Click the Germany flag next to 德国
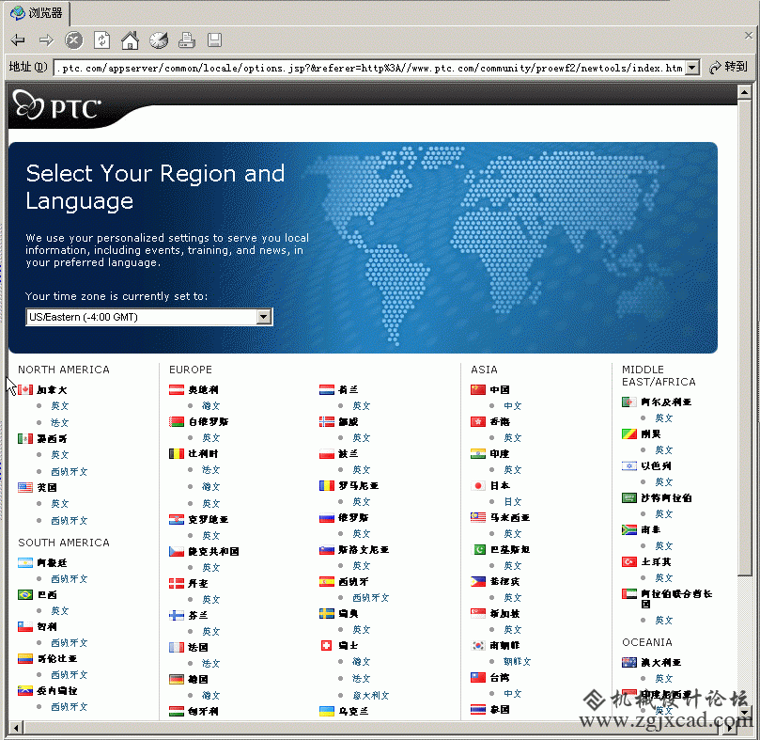 (177, 679)
